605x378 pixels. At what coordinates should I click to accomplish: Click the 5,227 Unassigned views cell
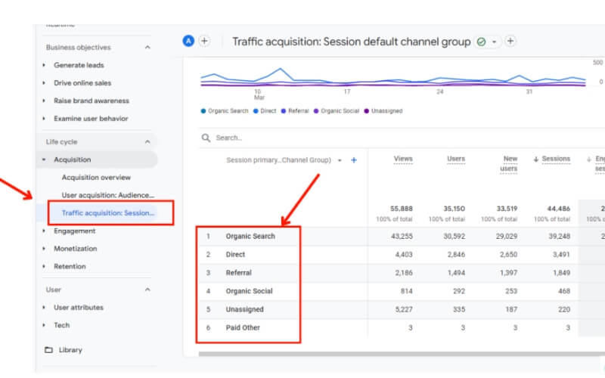click(404, 309)
